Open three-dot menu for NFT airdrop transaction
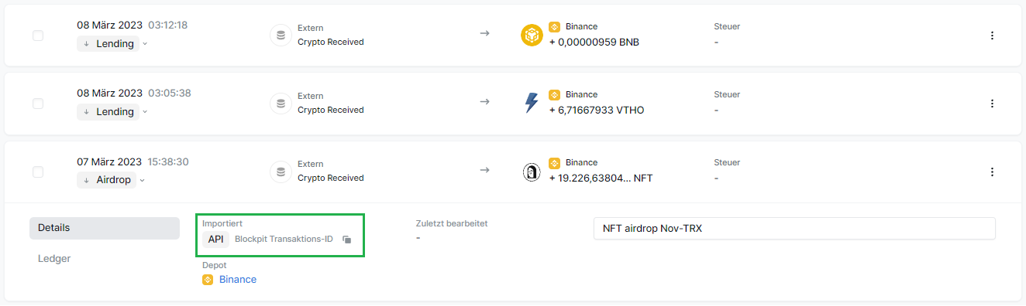Image resolution: width=1026 pixels, height=306 pixels. pyautogui.click(x=992, y=172)
